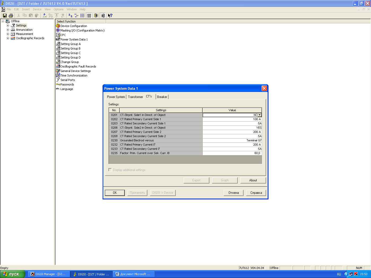Select the Serial Ports icon
371x278 pixels.
tap(58, 80)
